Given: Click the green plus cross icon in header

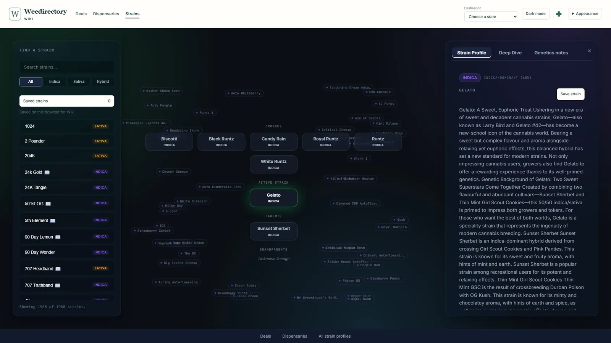Looking at the screenshot, I should coord(559,14).
